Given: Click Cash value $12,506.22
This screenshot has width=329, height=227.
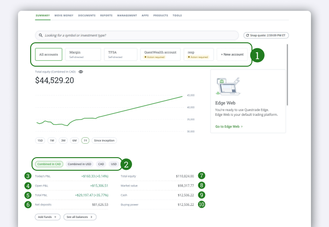Looking at the screenshot, I should tap(186, 195).
